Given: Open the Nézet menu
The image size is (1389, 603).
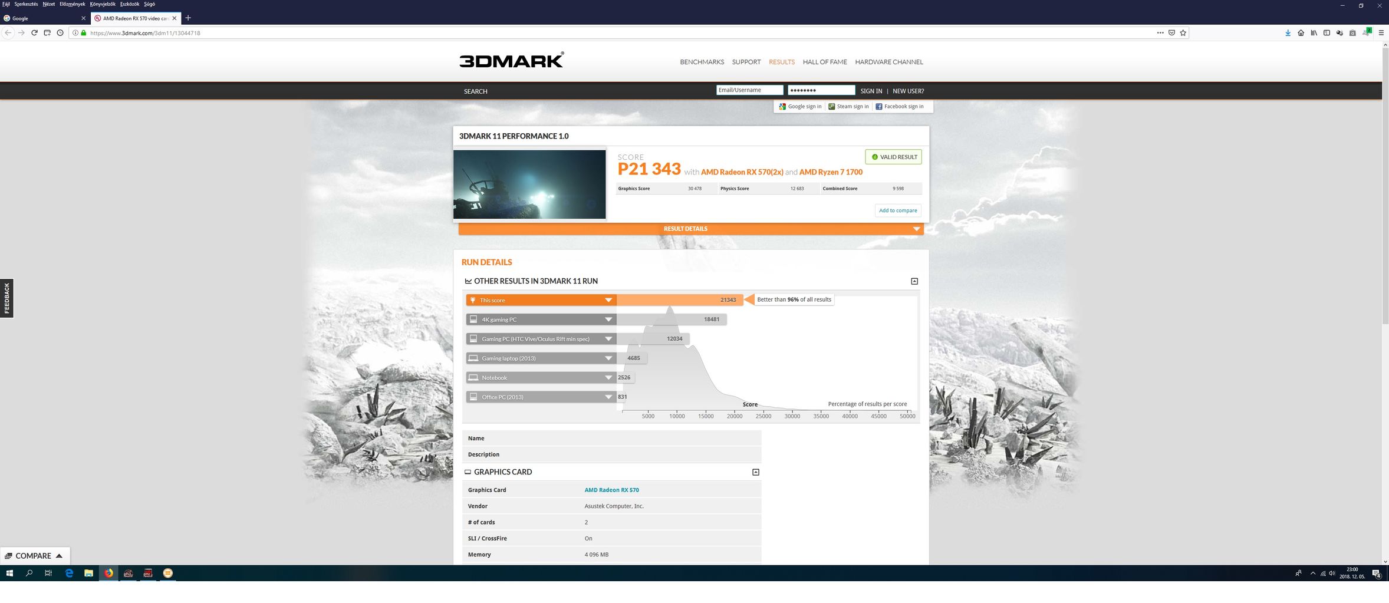Looking at the screenshot, I should click(48, 4).
